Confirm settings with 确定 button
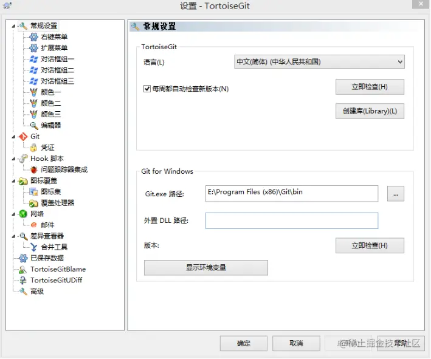The image size is (431, 359). pyautogui.click(x=244, y=343)
